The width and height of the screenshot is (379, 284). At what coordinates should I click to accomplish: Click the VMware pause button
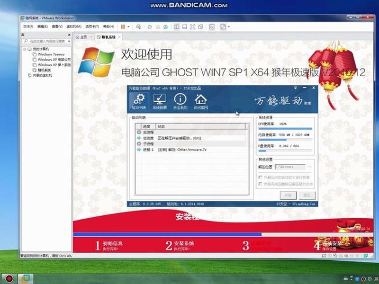point(123,27)
